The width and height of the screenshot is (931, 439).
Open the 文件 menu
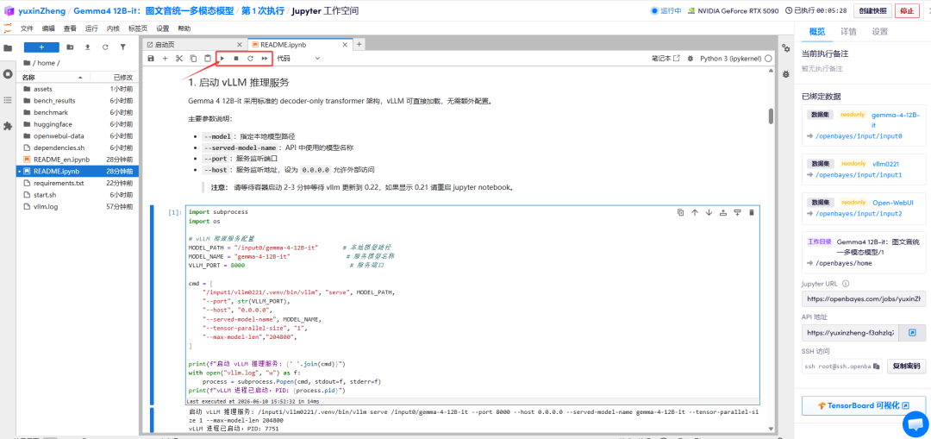click(27, 28)
